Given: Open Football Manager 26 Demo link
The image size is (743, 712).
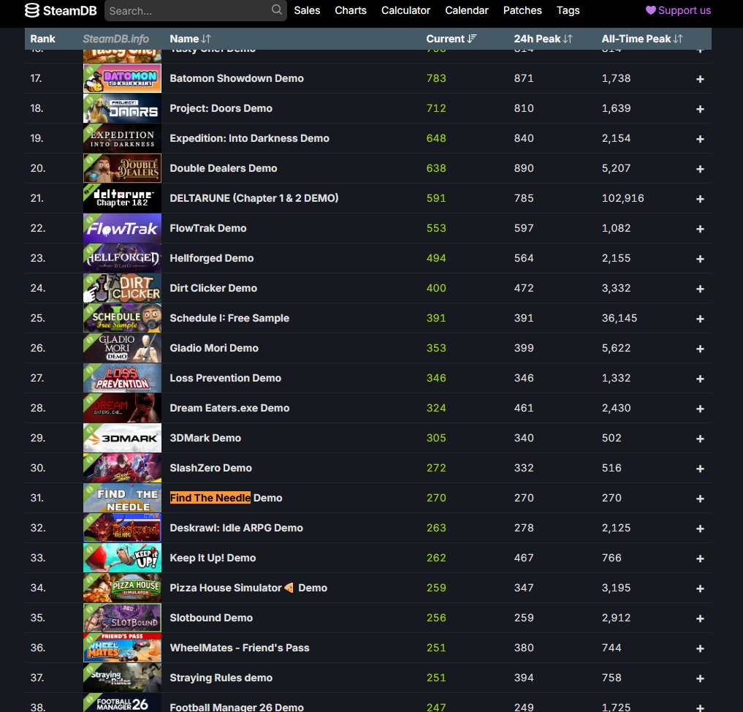Looking at the screenshot, I should (x=237, y=707).
